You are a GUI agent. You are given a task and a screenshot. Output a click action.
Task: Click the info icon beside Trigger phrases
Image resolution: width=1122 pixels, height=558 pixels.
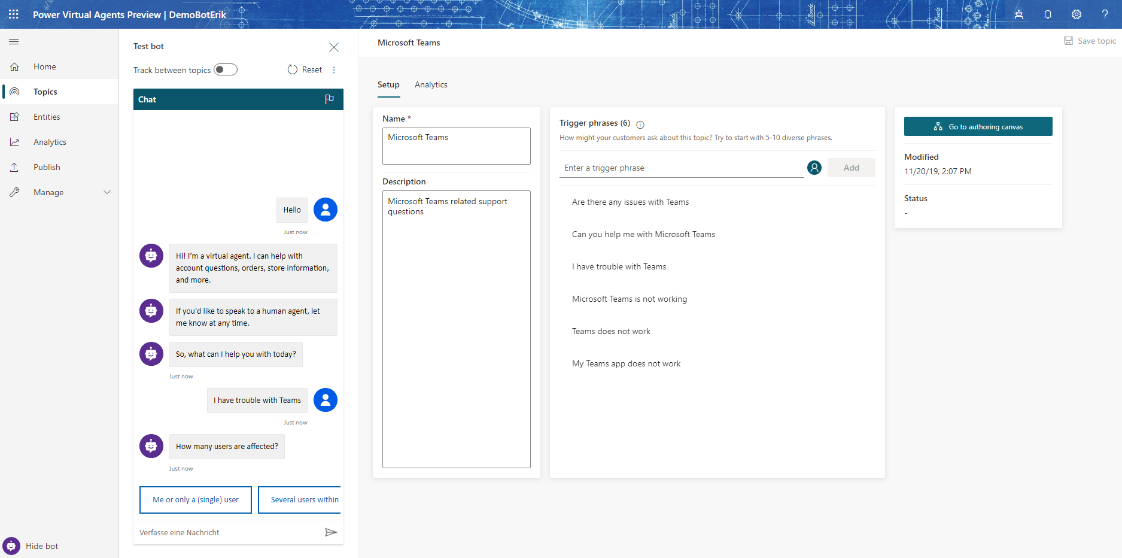pos(640,125)
